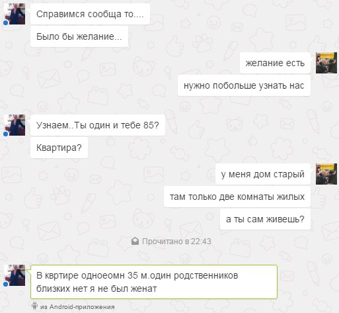Open avatar next to "Справимся сообща то...."
Image resolution: width=339 pixels, height=313 pixels.
click(x=15, y=14)
